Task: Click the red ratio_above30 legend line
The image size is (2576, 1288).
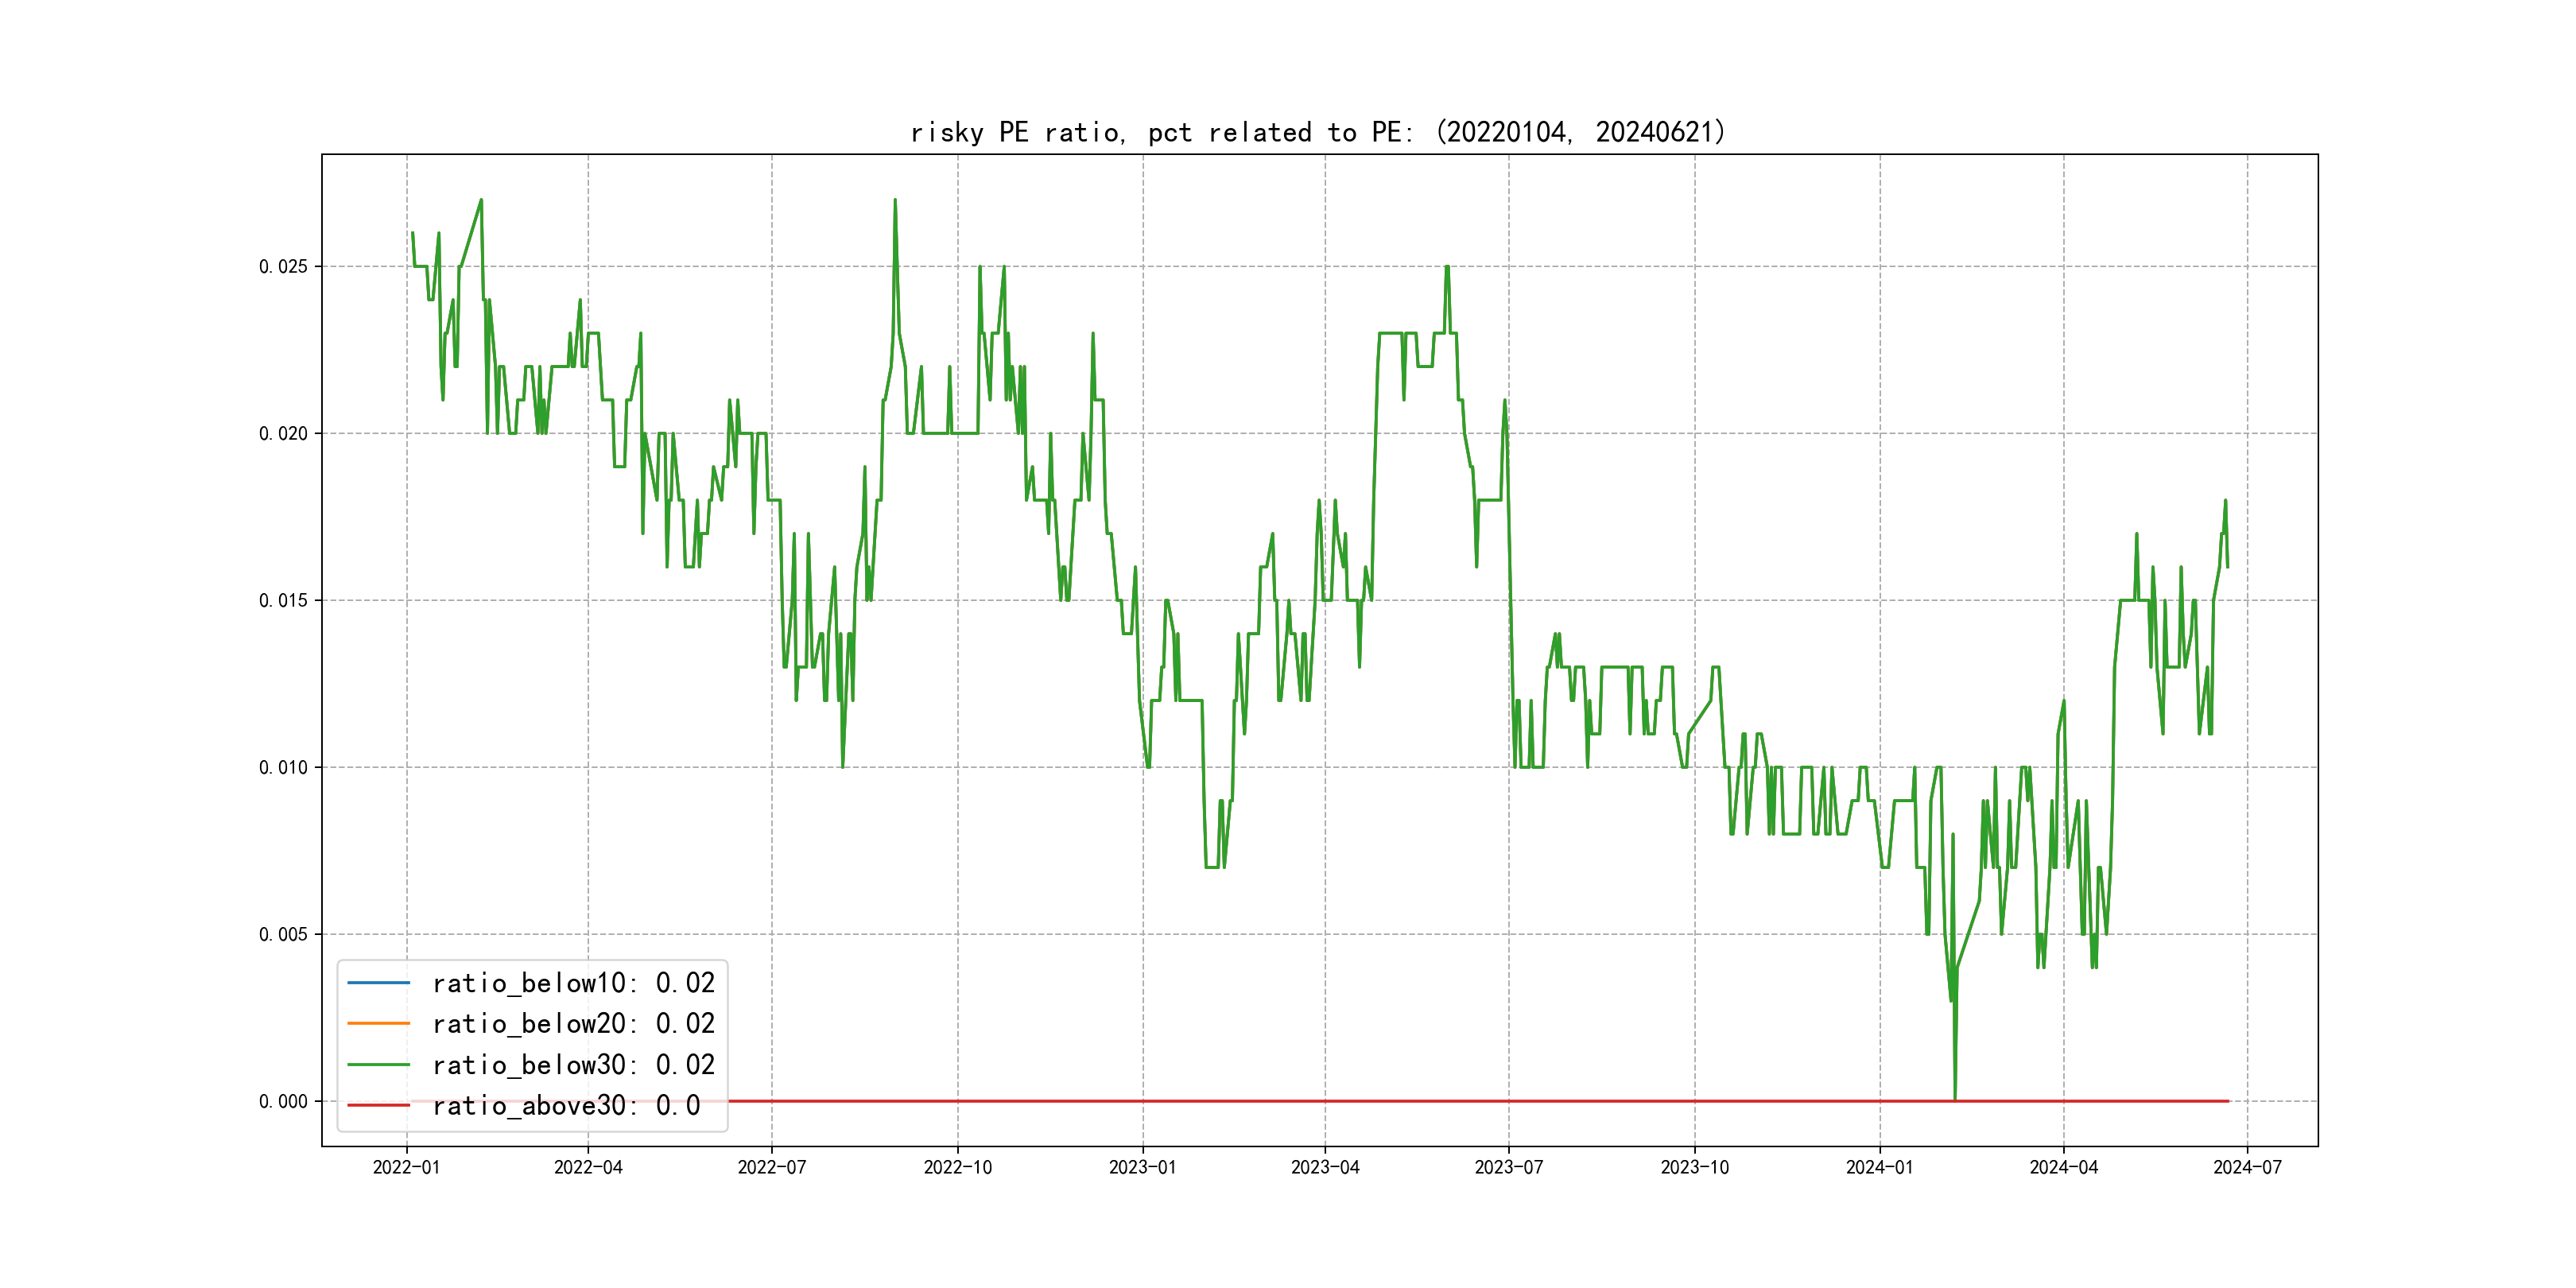Action: (x=378, y=1105)
